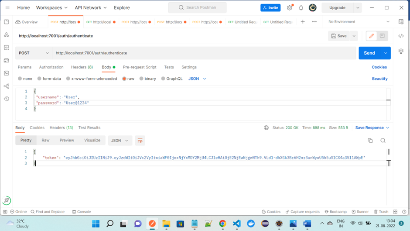Show response Headers (13) tab
410x231 pixels.
61,128
